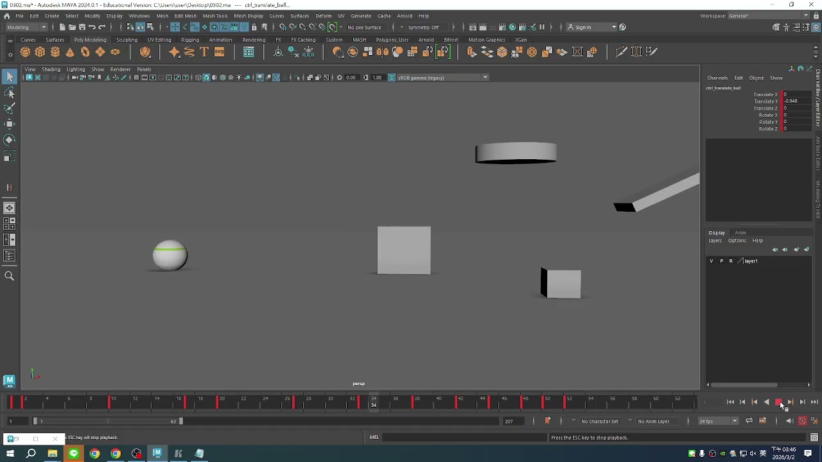This screenshot has height=462, width=822.
Task: Open the Modeling menu set dropdown
Action: click(26, 27)
